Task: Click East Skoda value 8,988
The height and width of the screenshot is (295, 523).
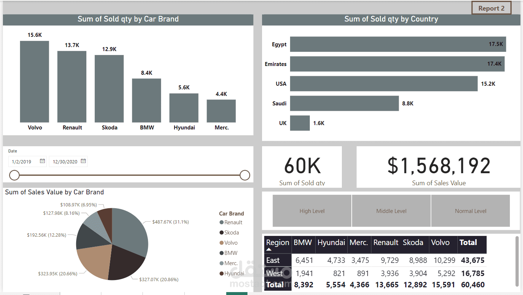Action: [418, 260]
